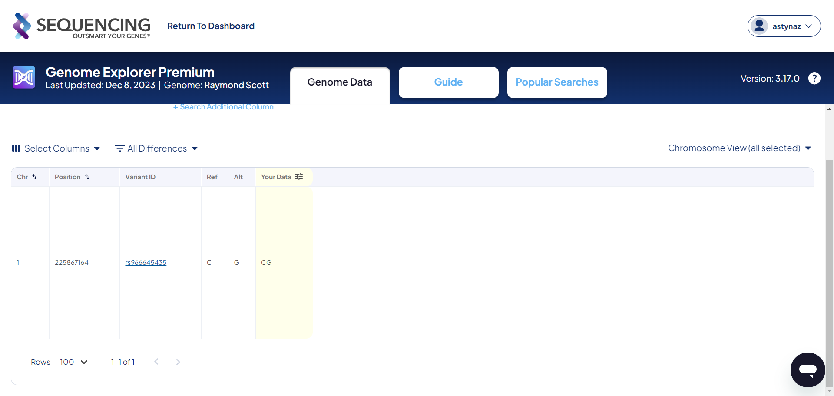The height and width of the screenshot is (396, 834).
Task: Open the chat support bubble
Action: click(808, 370)
